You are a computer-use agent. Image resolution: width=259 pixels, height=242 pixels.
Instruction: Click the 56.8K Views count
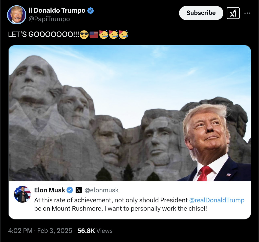point(95,231)
